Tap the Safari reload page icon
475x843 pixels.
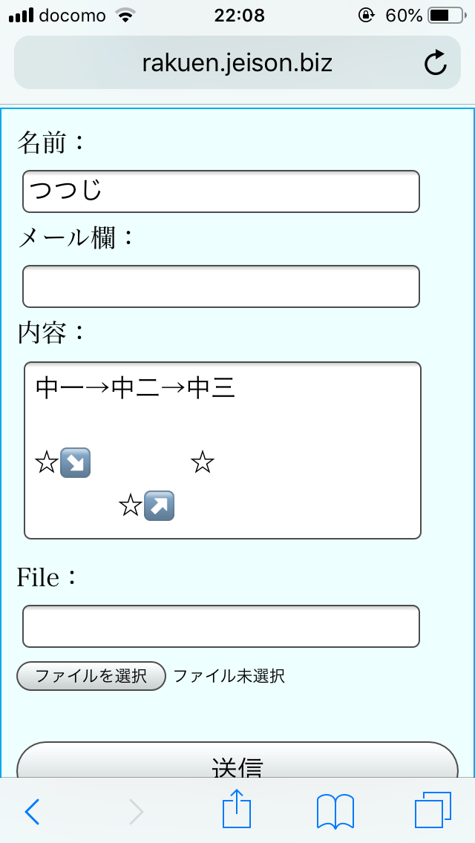[436, 64]
